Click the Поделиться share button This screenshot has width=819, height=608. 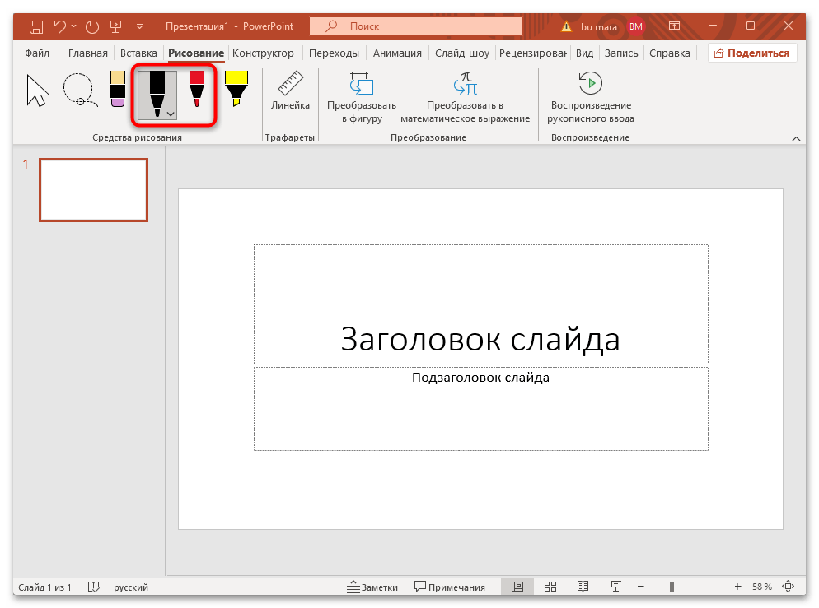click(752, 52)
